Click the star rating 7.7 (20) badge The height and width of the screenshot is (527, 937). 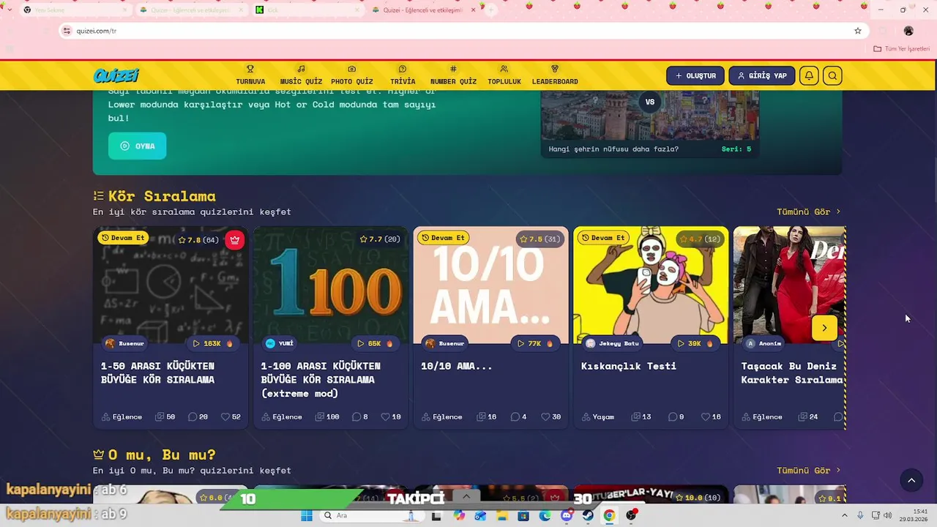coord(380,239)
